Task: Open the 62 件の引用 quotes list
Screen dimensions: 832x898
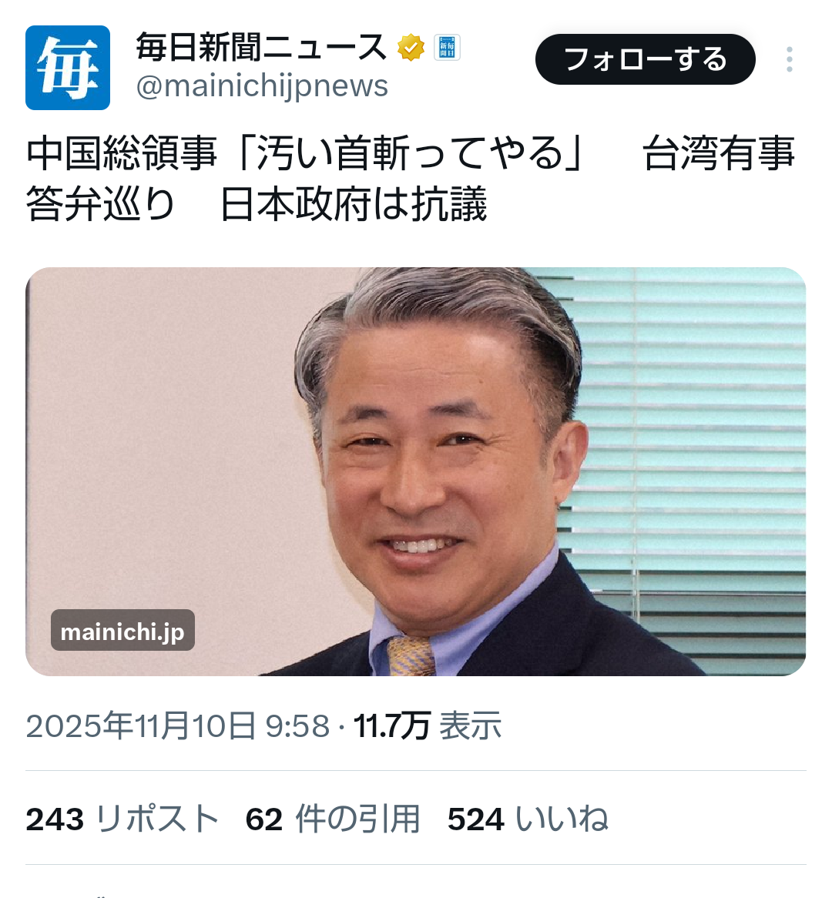Action: [332, 819]
